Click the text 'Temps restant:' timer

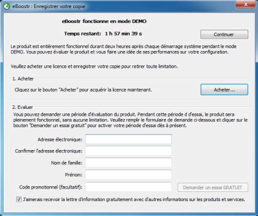(x=103, y=34)
